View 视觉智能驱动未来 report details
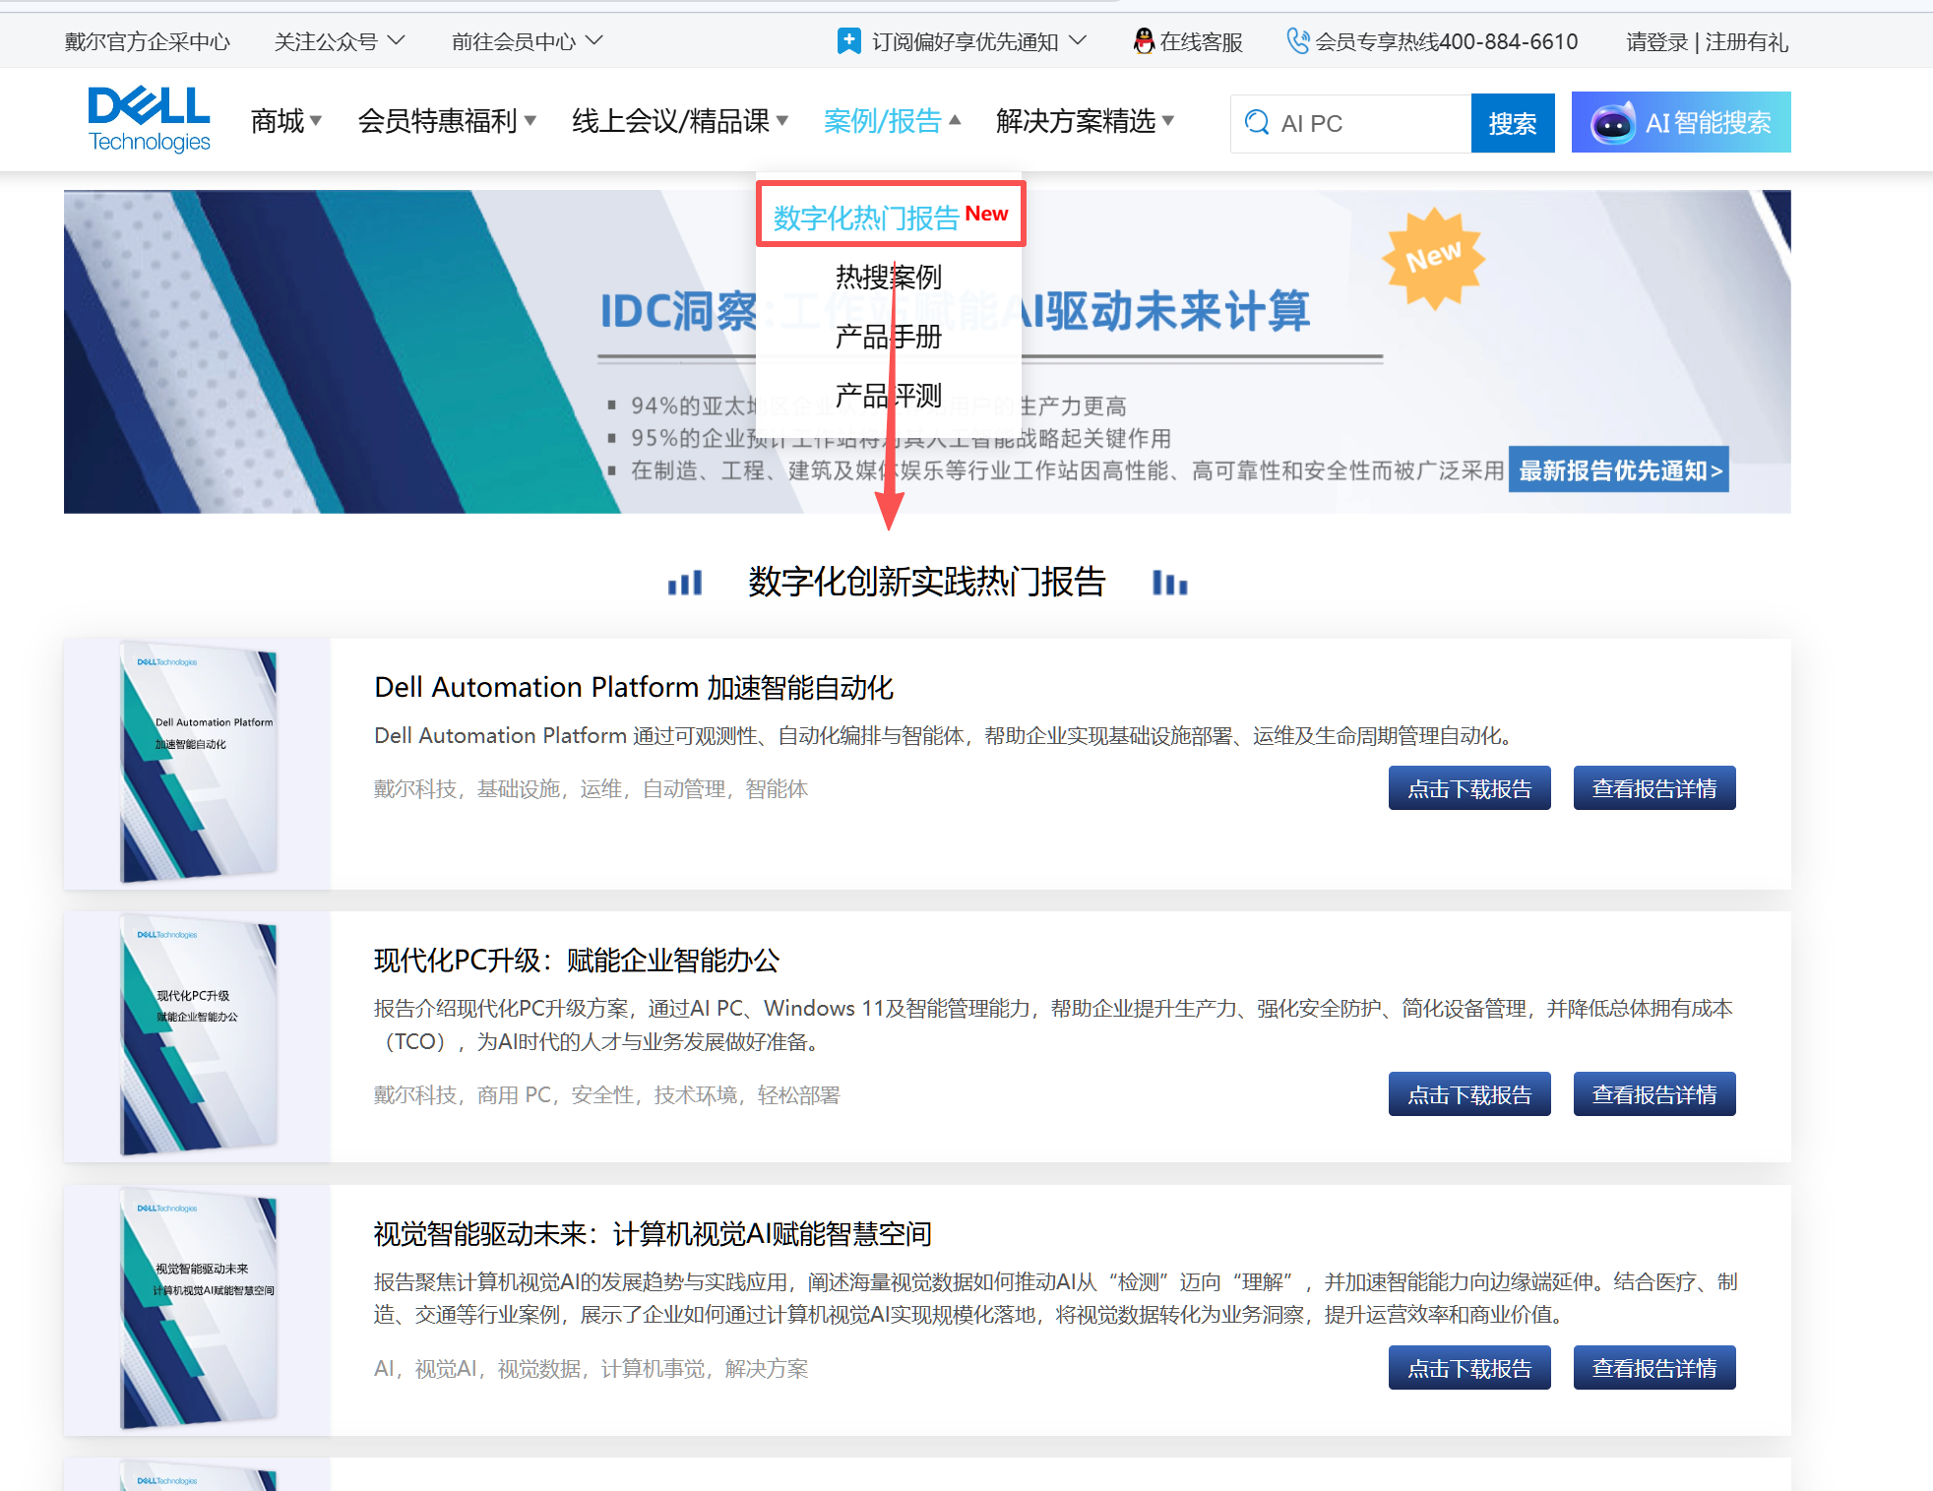This screenshot has width=1933, height=1491. [x=1654, y=1368]
